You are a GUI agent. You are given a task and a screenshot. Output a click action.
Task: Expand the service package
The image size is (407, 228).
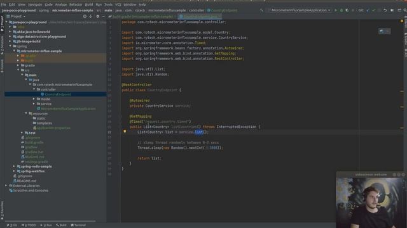34,104
